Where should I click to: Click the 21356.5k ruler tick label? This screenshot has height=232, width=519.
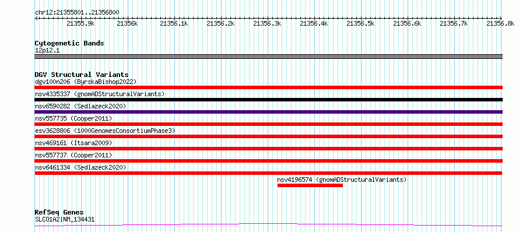pos(360,23)
